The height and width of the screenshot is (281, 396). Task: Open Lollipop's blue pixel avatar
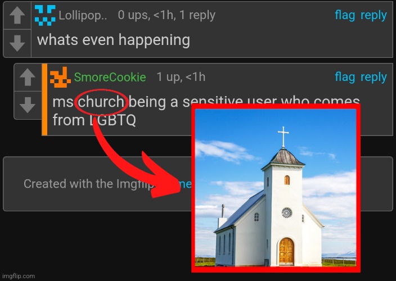(45, 15)
